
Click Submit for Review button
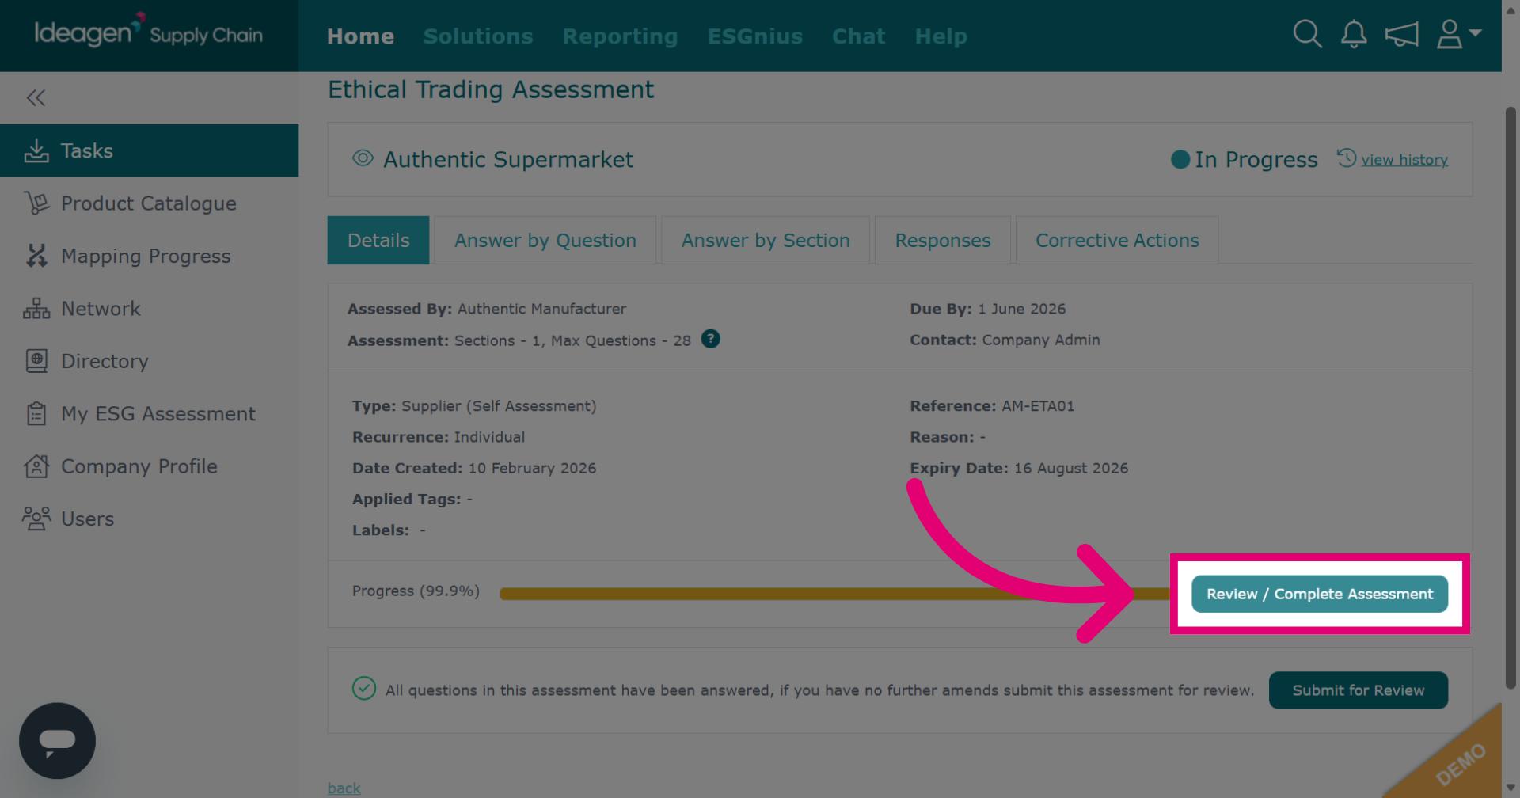click(1358, 690)
